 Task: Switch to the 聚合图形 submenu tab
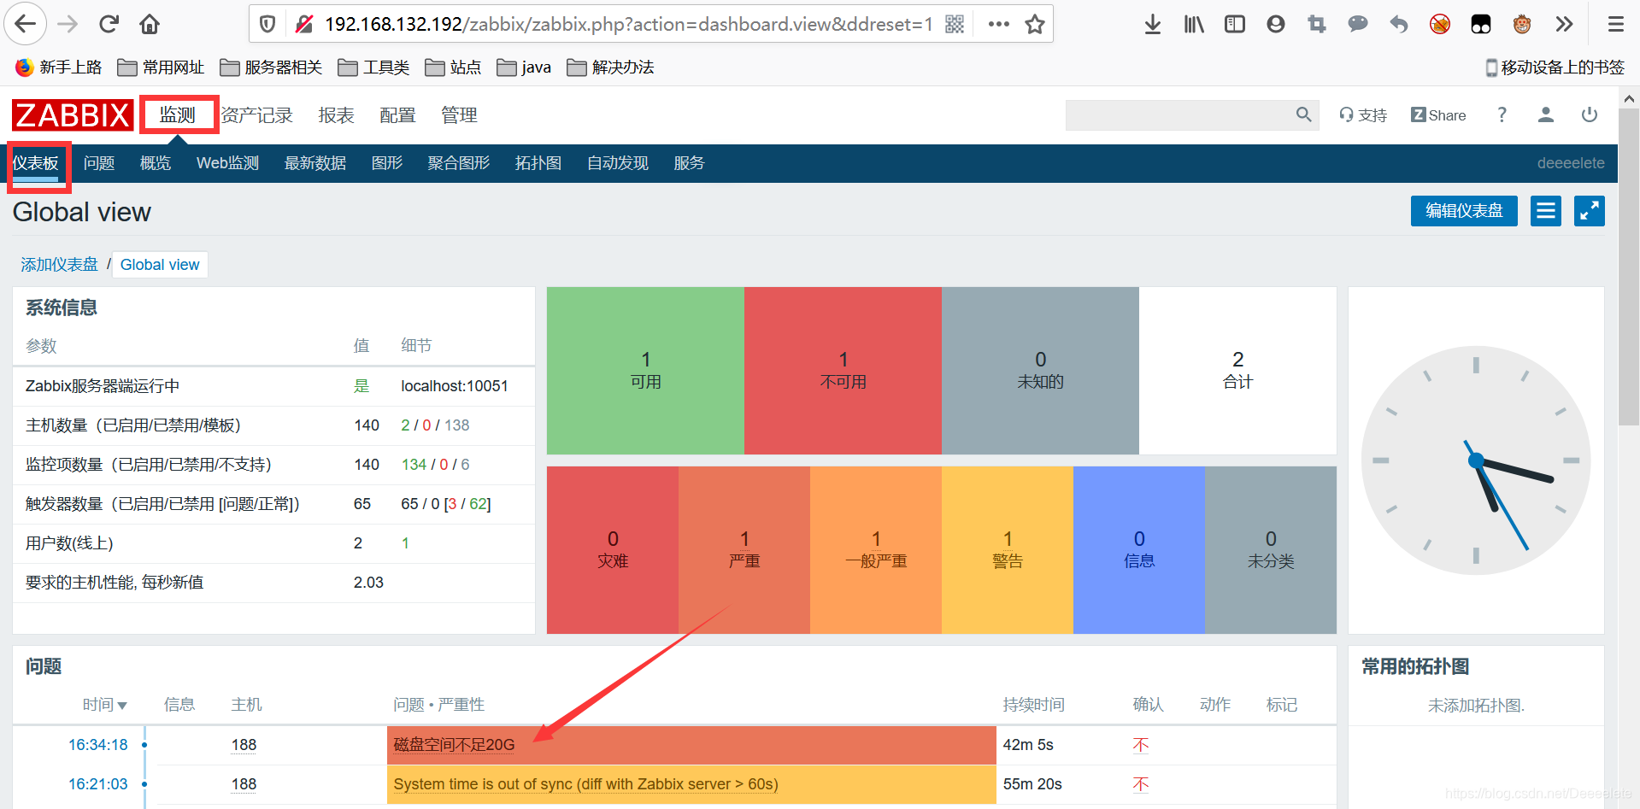pyautogui.click(x=459, y=163)
